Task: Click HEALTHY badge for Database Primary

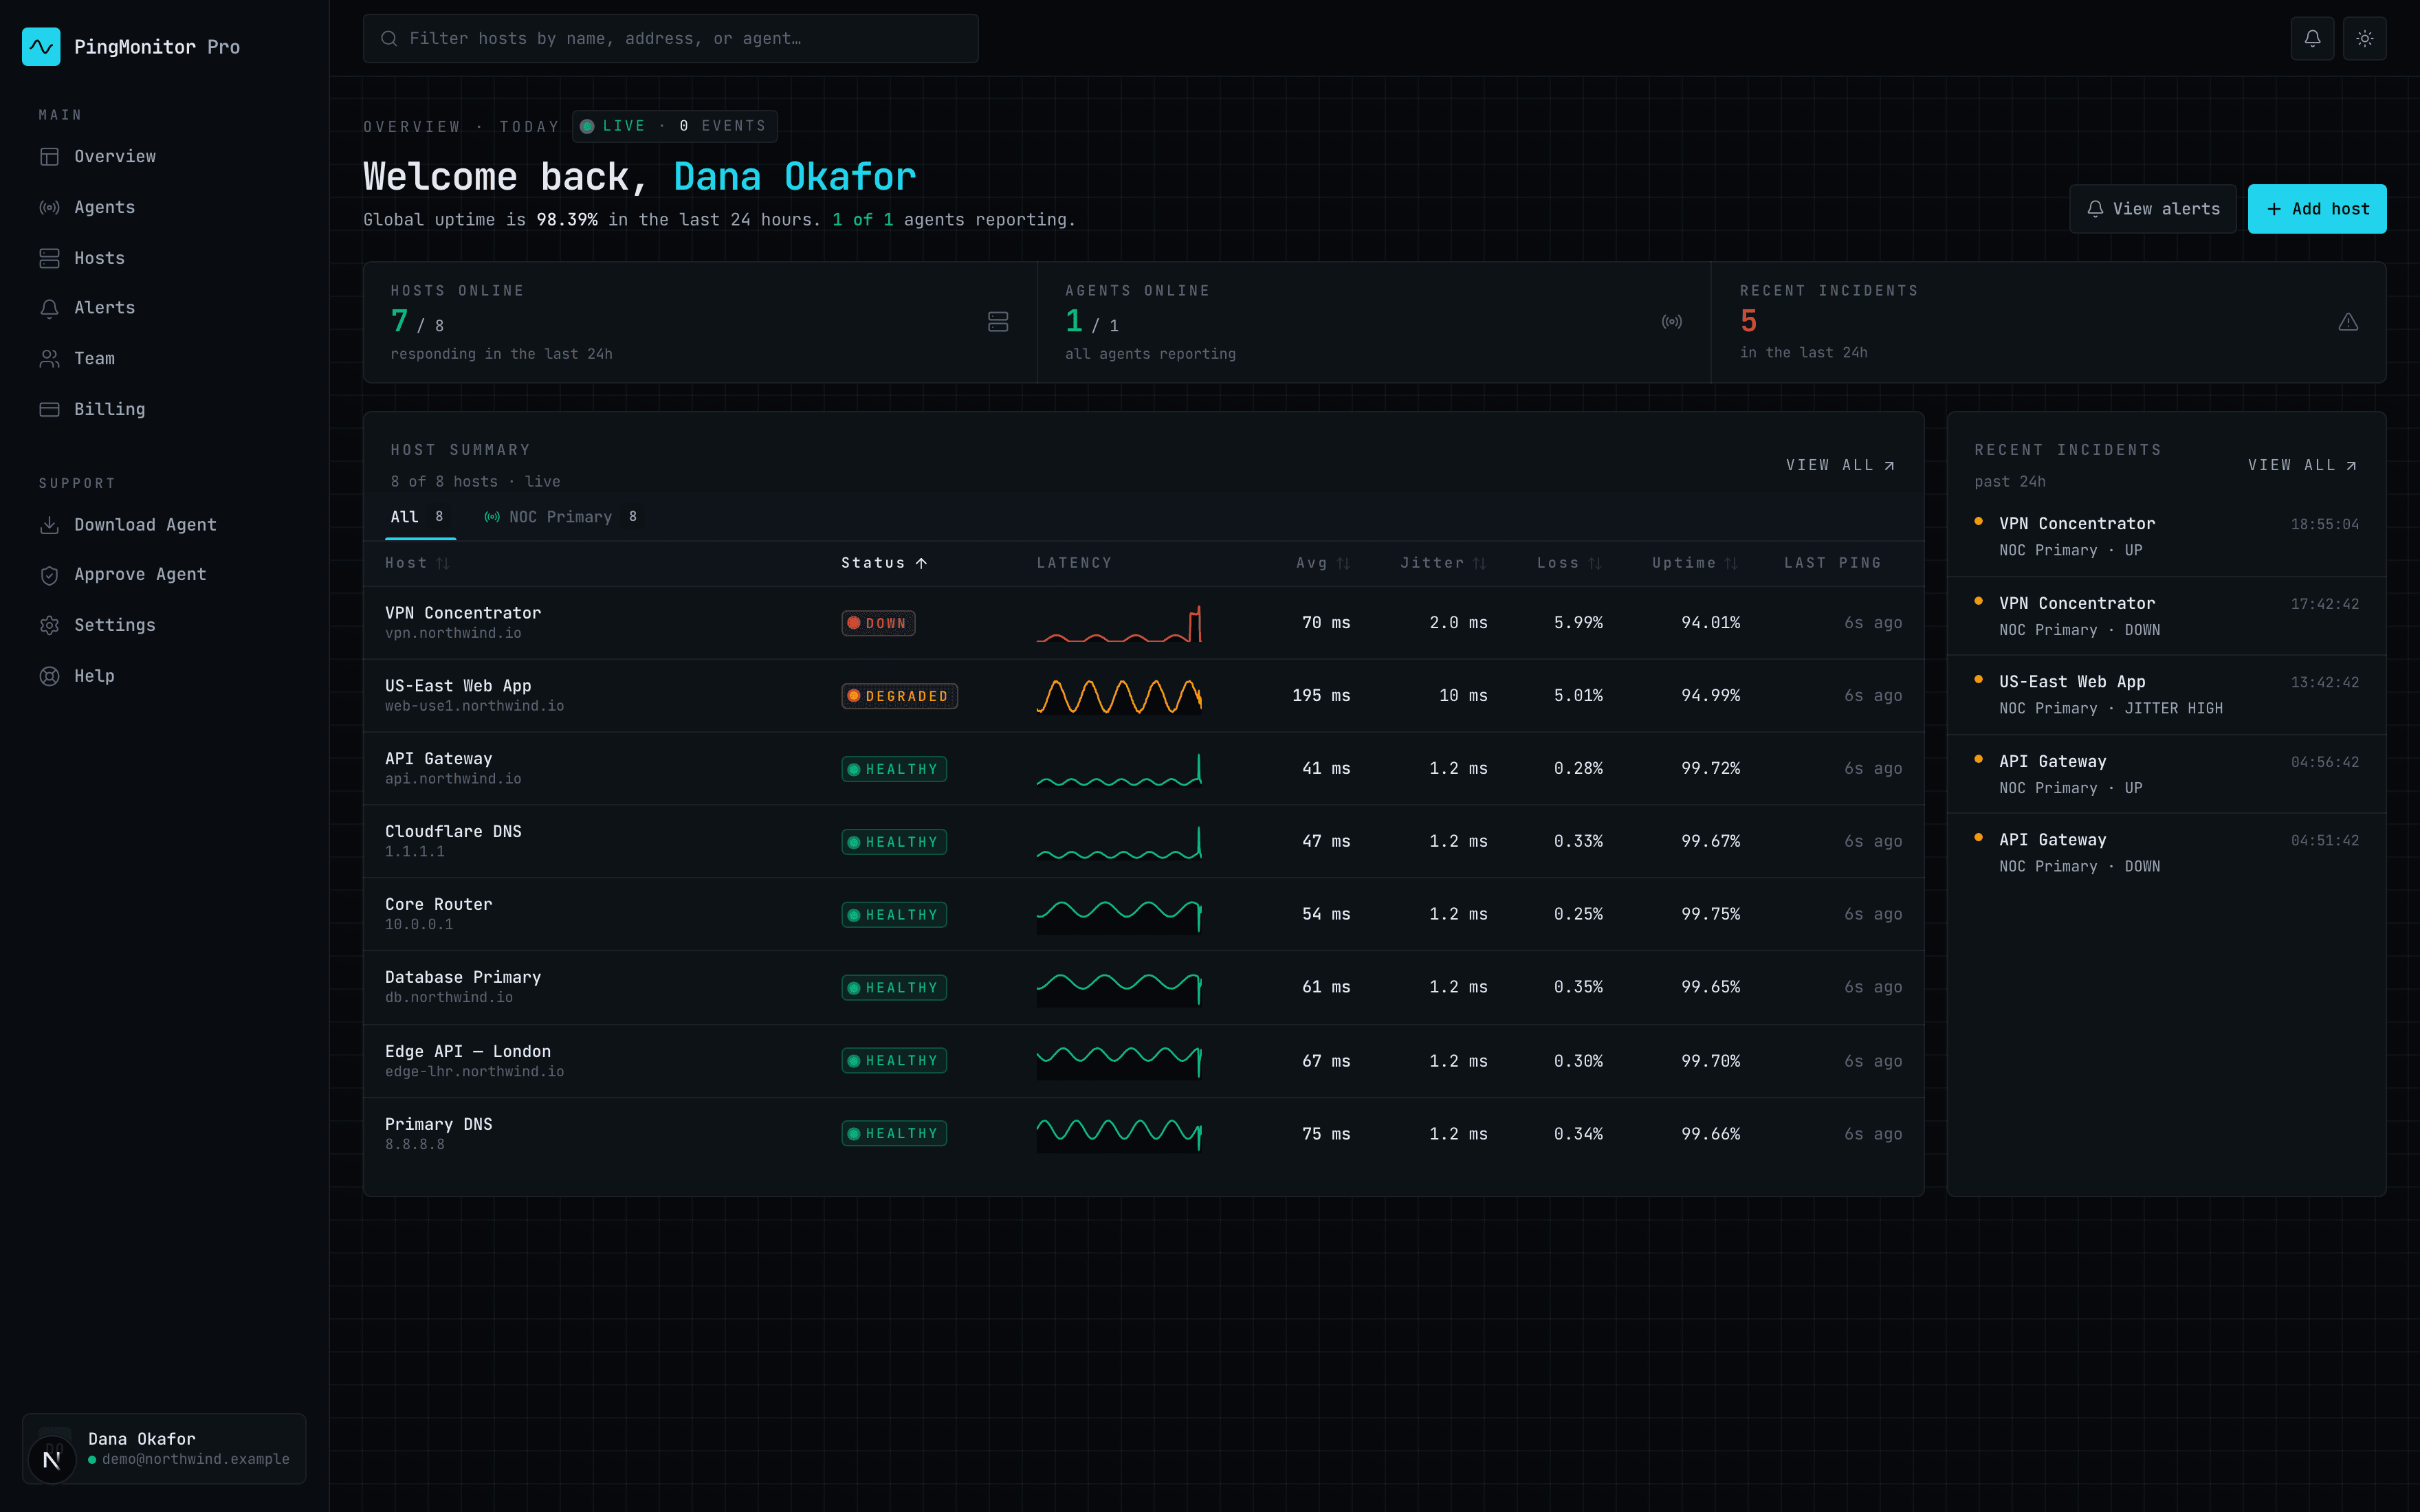Action: [893, 988]
